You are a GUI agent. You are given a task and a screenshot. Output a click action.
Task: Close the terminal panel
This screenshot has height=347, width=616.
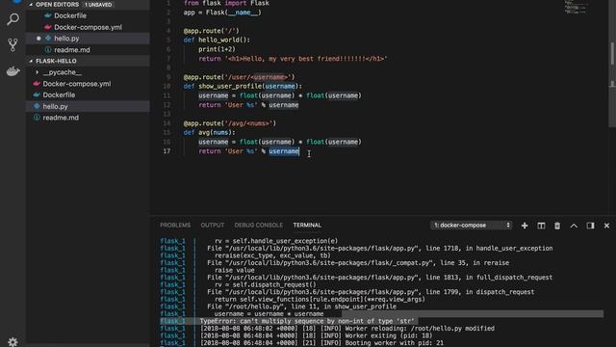coord(606,226)
